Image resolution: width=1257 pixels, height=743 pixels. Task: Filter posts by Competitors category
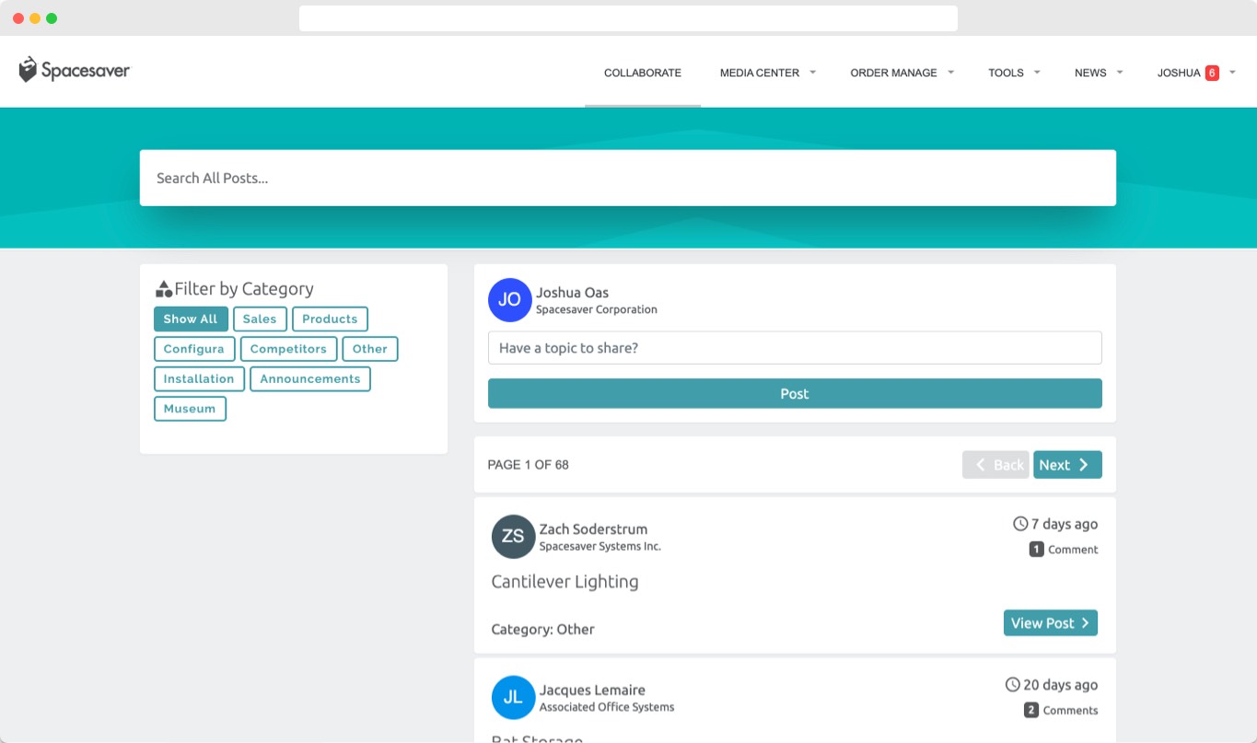click(x=288, y=349)
